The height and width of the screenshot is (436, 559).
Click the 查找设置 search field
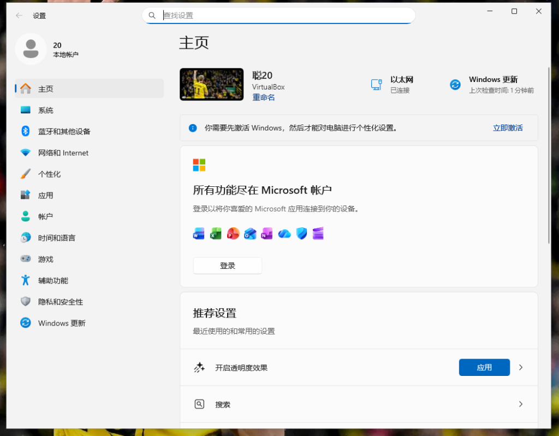tap(278, 15)
